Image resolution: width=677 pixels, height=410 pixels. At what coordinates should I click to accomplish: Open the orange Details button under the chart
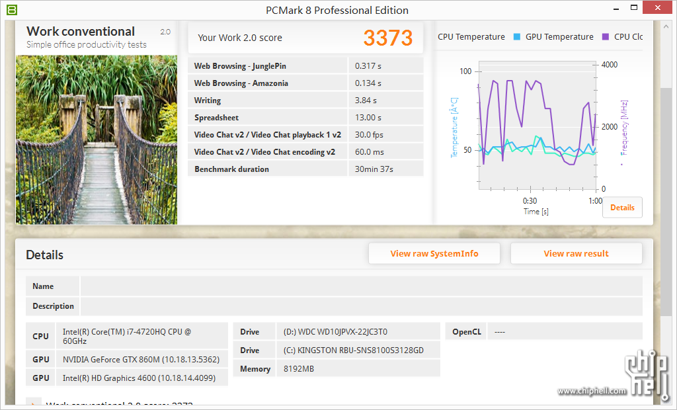click(x=622, y=208)
